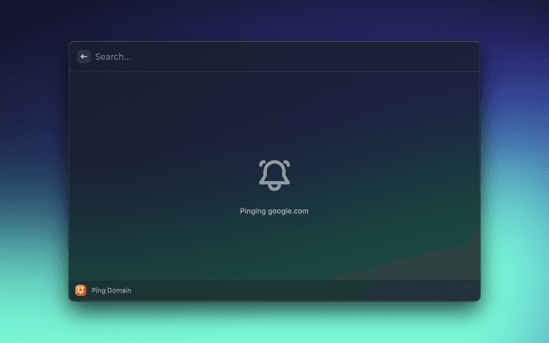Image resolution: width=549 pixels, height=343 pixels.
Task: Click the "Ping Domain" label in footer
Action: [112, 291]
